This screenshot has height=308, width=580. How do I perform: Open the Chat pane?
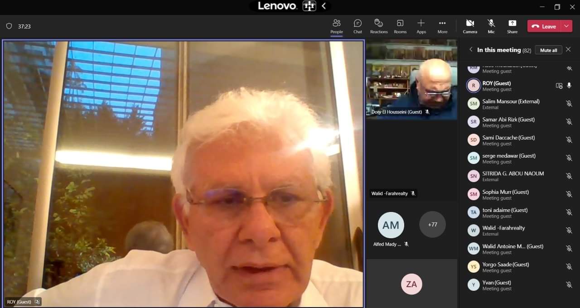tap(358, 26)
